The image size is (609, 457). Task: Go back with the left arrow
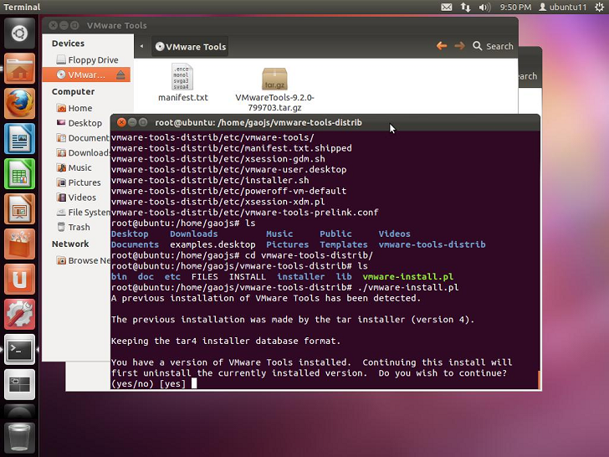(x=442, y=46)
